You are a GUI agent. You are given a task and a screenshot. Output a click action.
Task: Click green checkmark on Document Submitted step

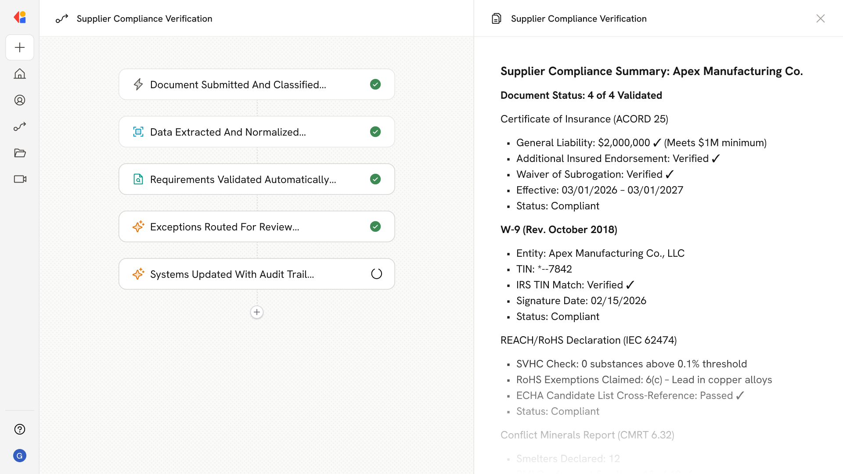pos(375,84)
